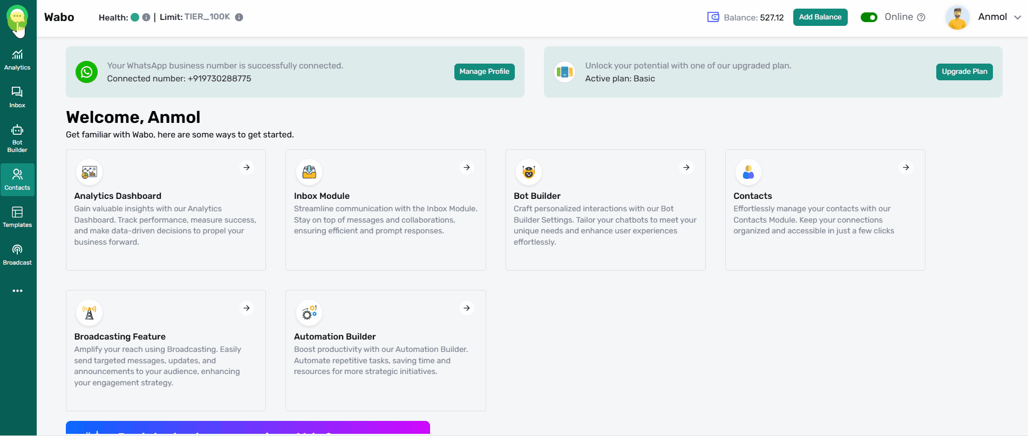Open the Analytics Dashboard card arrow

247,168
